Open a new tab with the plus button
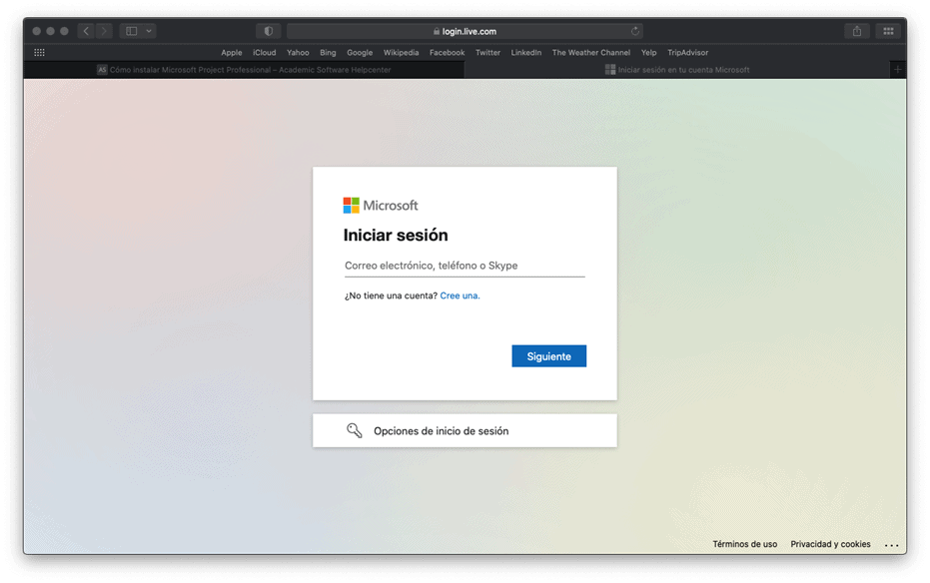 897,69
